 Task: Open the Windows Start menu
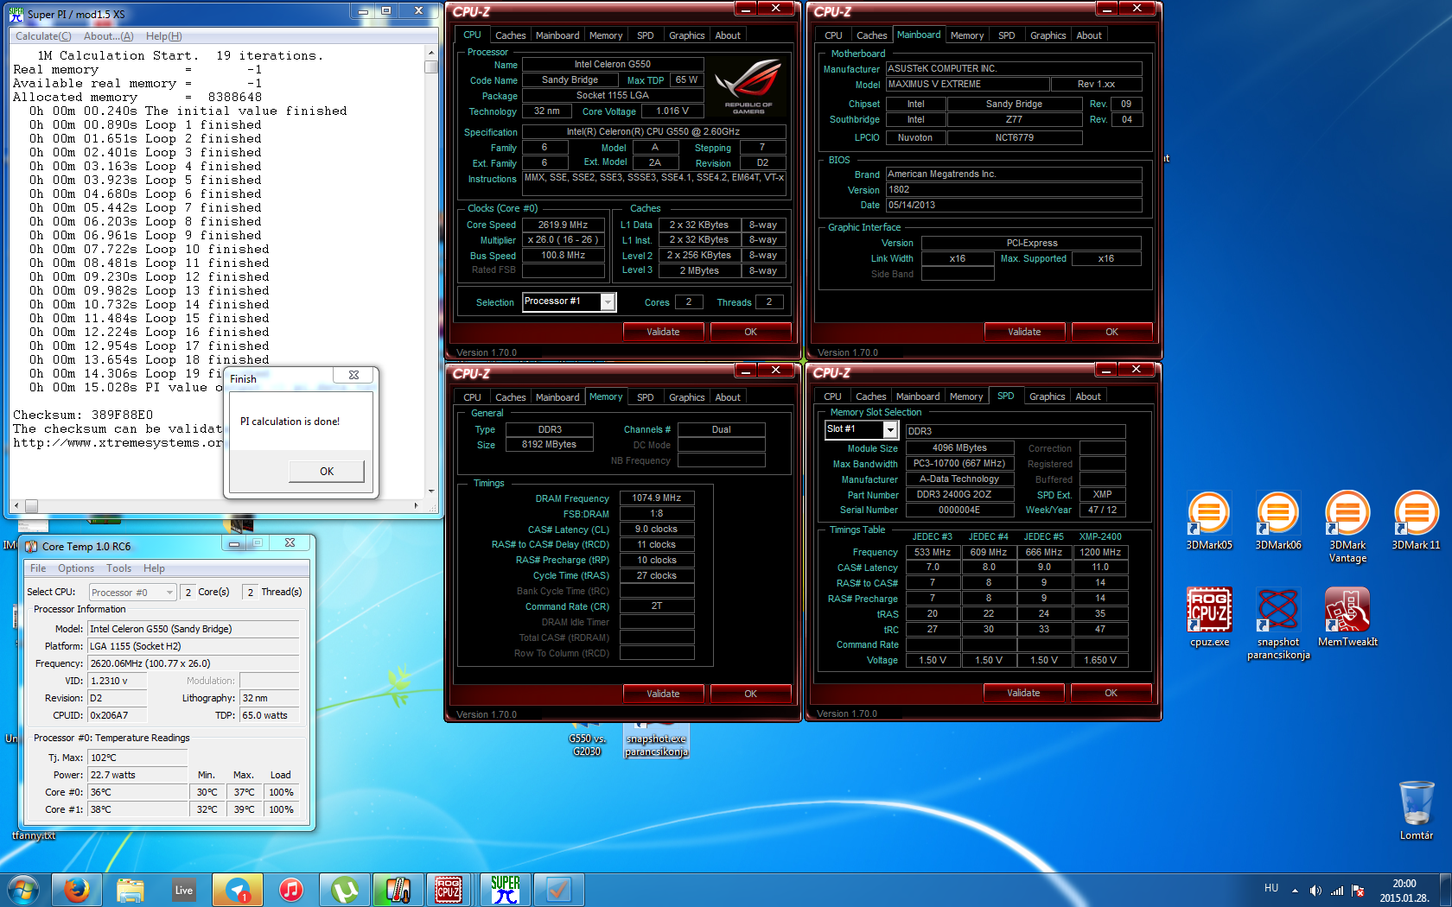[x=23, y=890]
